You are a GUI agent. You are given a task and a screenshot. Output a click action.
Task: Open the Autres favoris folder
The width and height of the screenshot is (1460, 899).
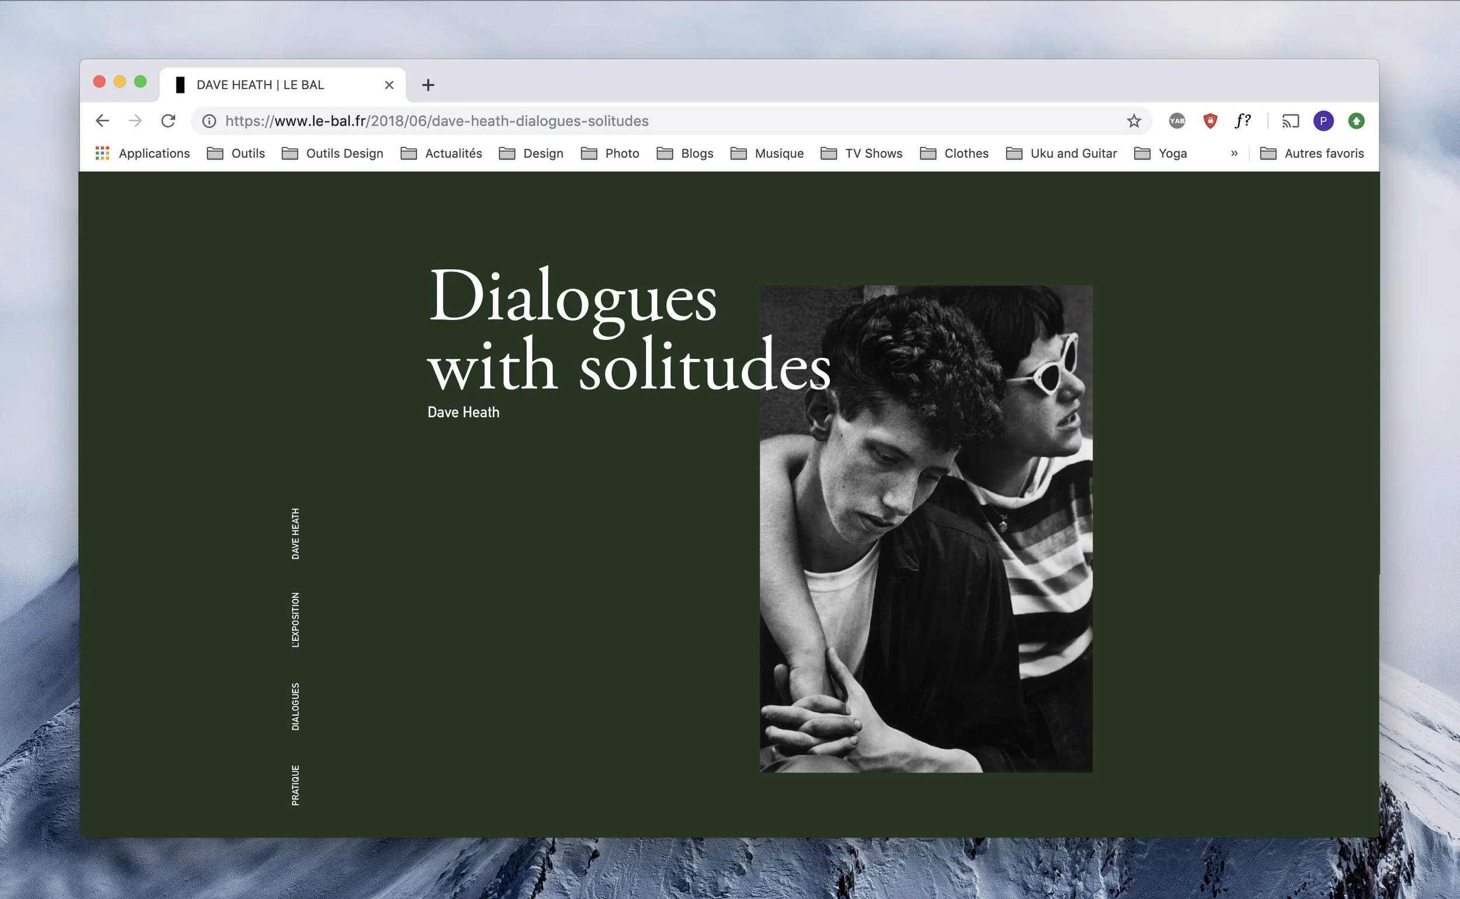[1312, 154]
